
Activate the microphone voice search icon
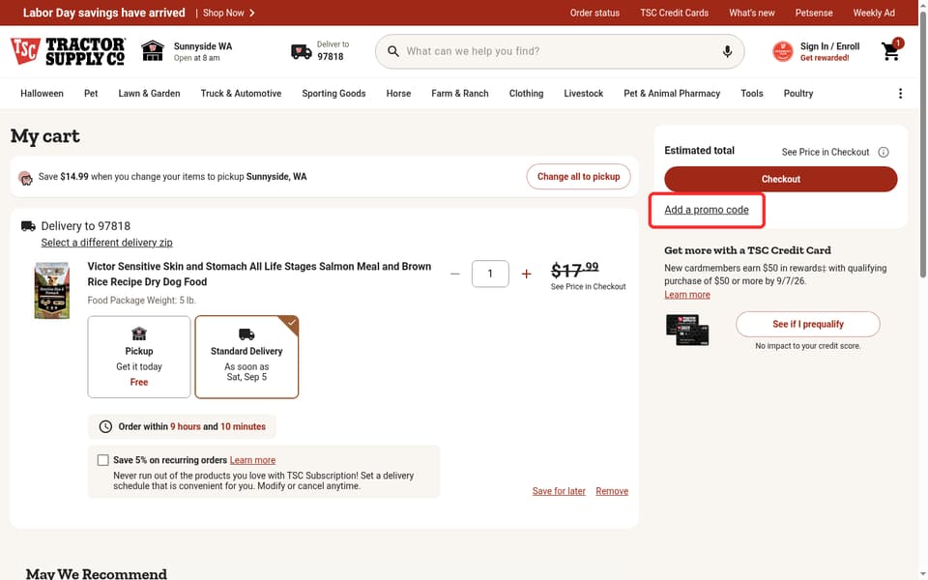[727, 51]
